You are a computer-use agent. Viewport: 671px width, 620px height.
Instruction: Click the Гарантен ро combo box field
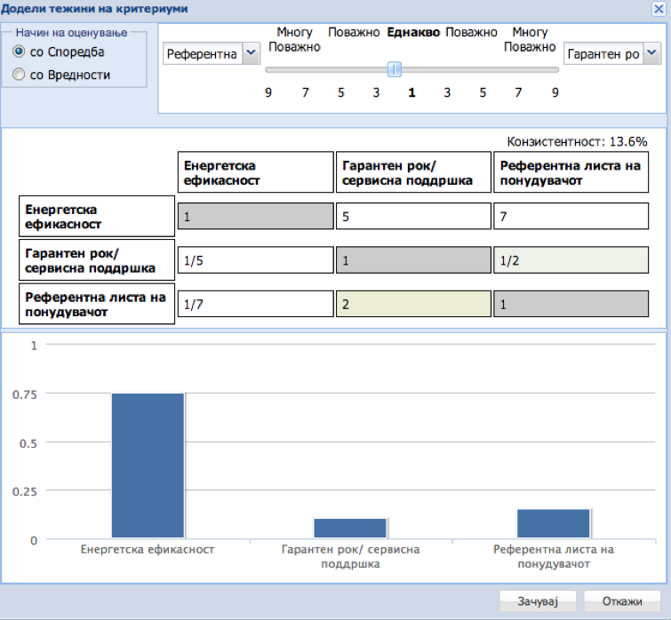coord(603,53)
